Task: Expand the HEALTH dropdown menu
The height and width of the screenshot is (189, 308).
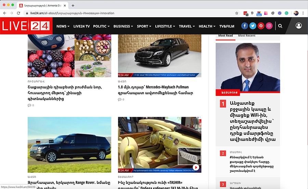Action: (207, 26)
